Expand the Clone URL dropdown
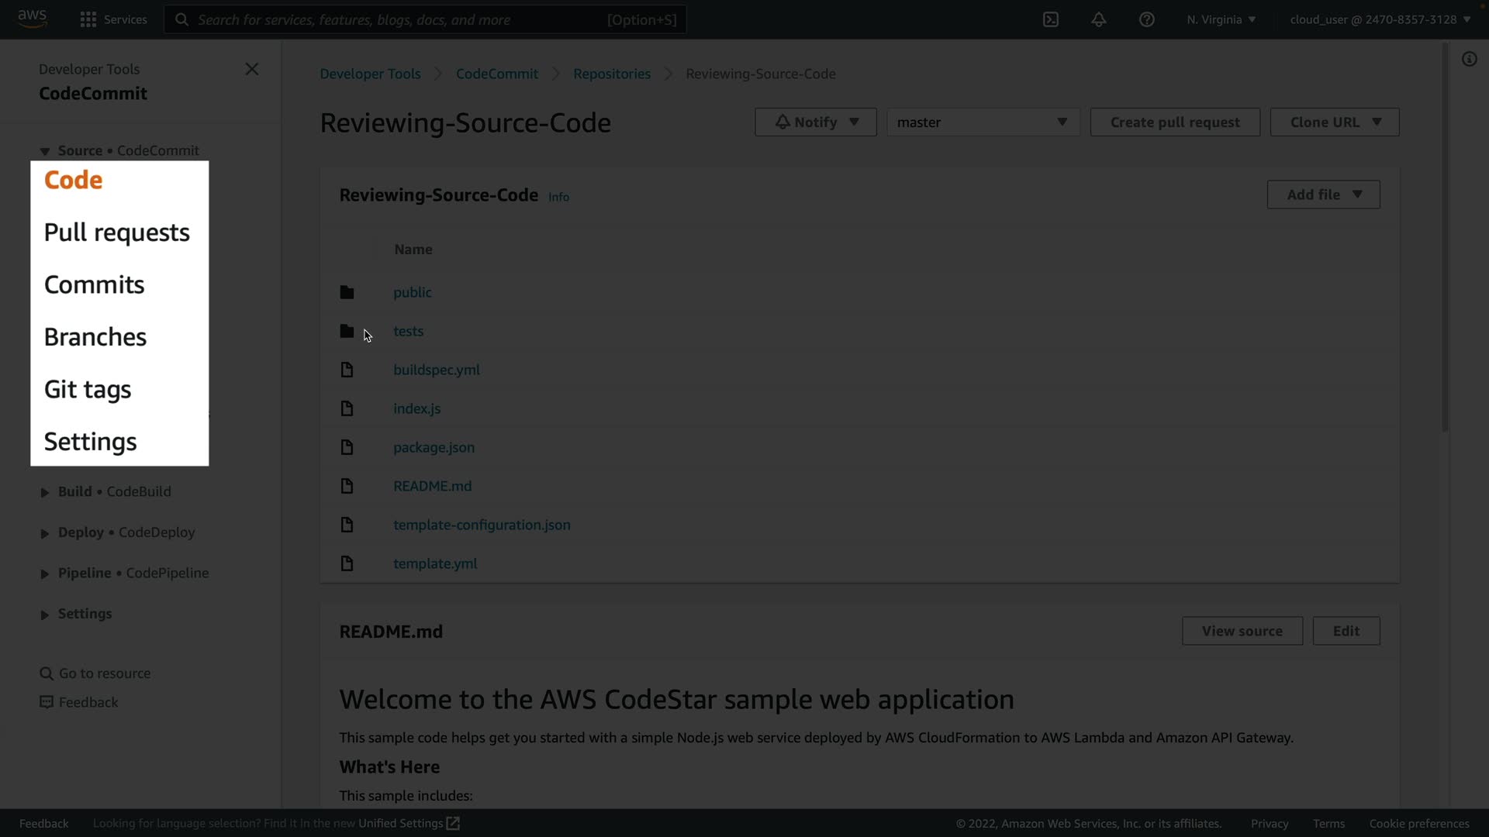The height and width of the screenshot is (837, 1489). (1335, 122)
